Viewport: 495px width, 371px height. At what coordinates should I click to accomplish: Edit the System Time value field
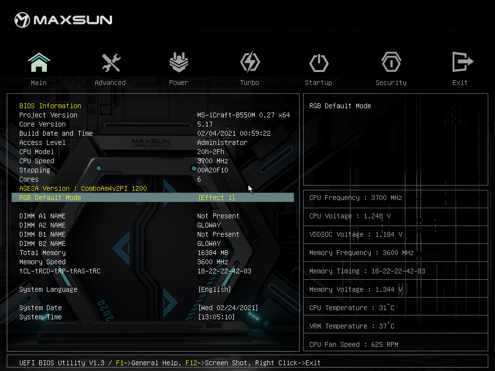coord(216,317)
